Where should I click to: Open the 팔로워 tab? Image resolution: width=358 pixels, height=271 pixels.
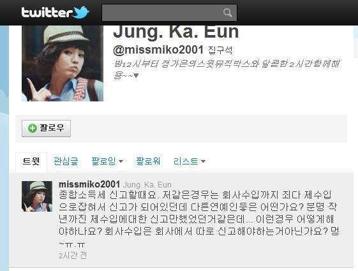coord(147,161)
